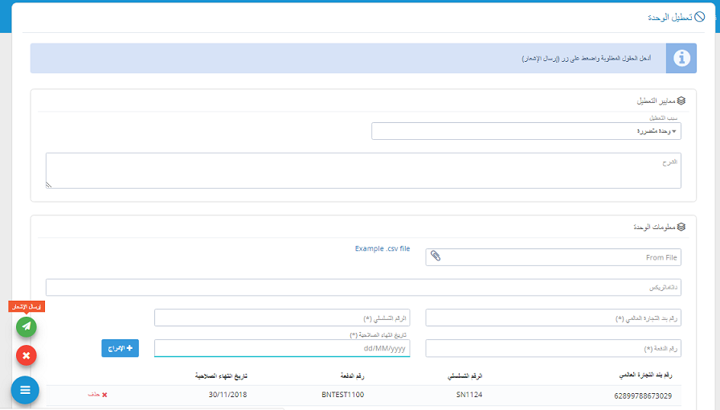Open the blue hamburger floating menu

[x=25, y=390]
